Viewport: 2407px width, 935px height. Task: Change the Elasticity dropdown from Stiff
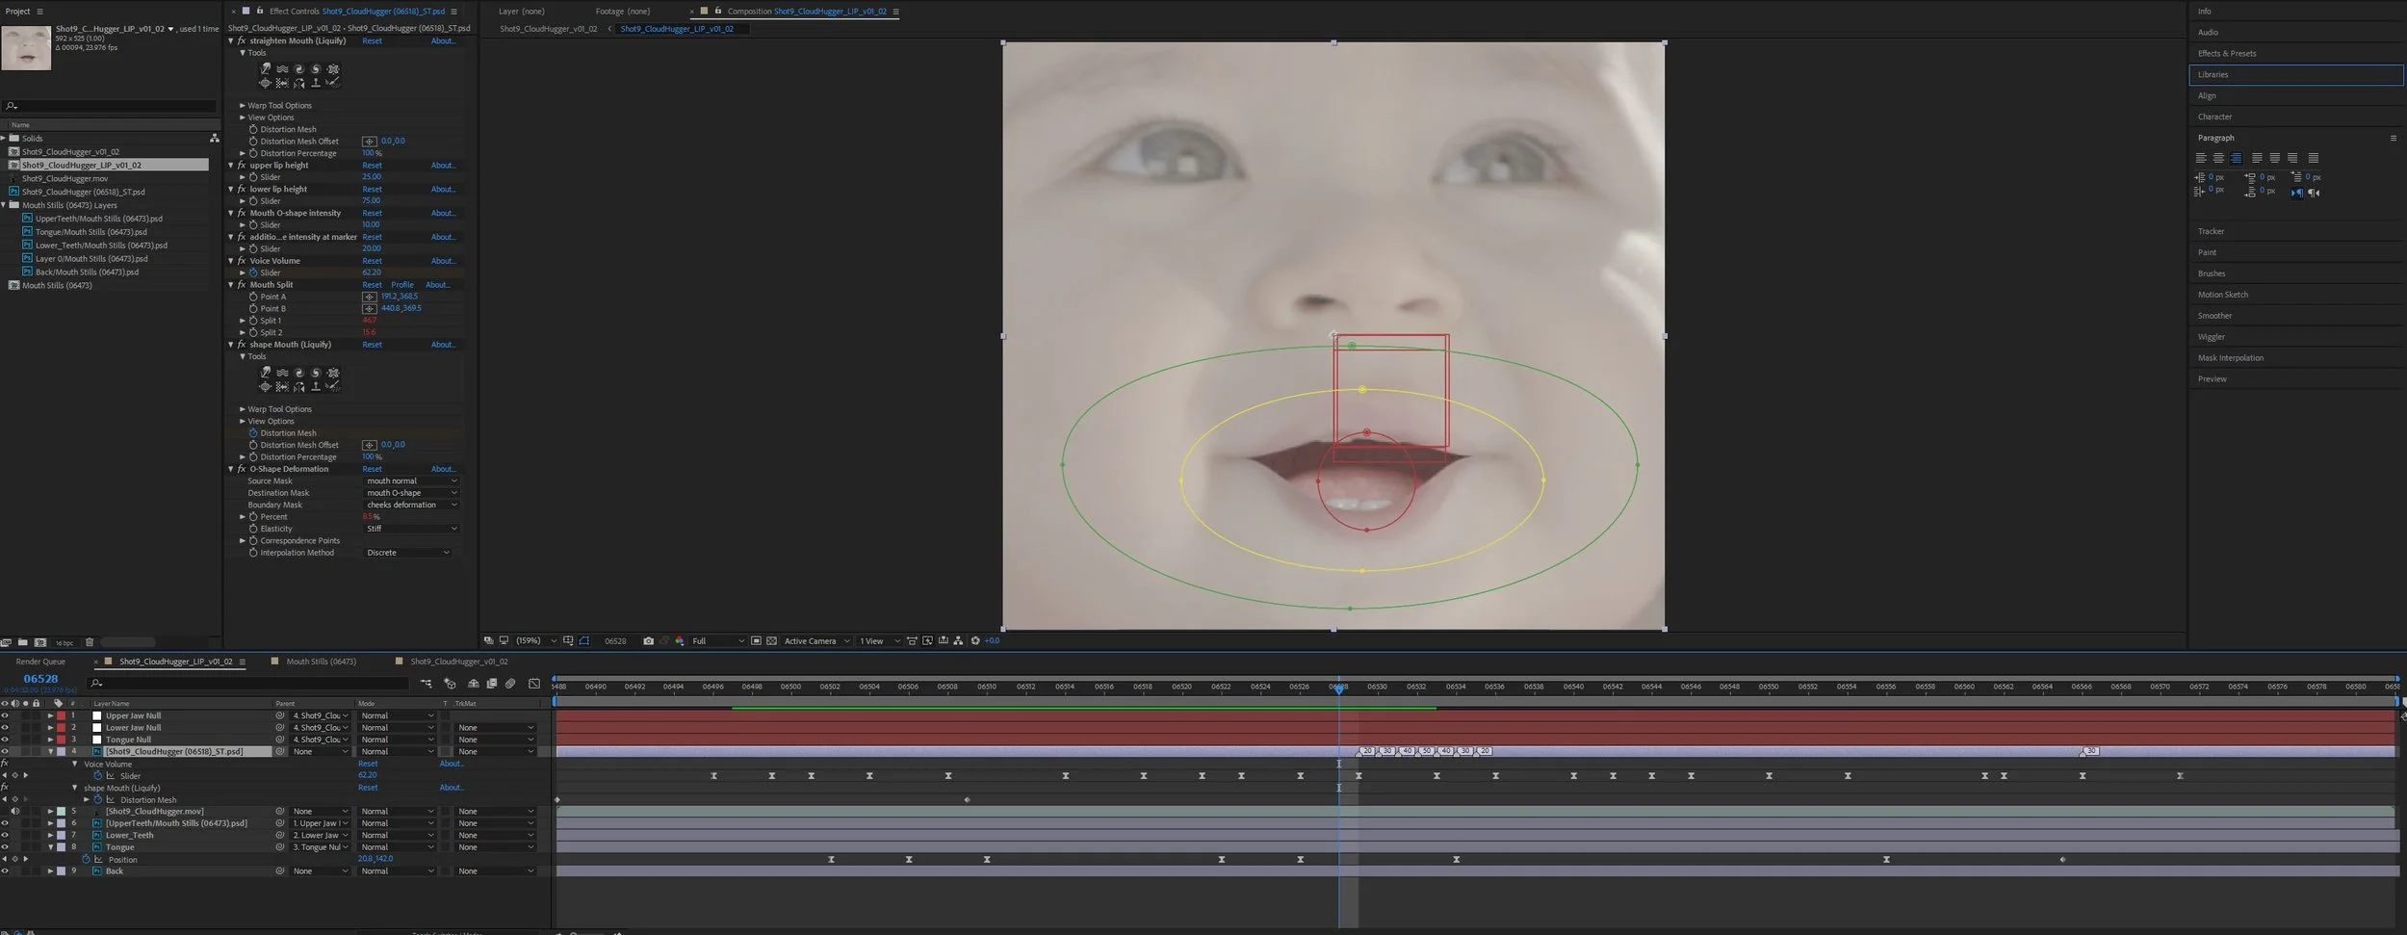(408, 528)
